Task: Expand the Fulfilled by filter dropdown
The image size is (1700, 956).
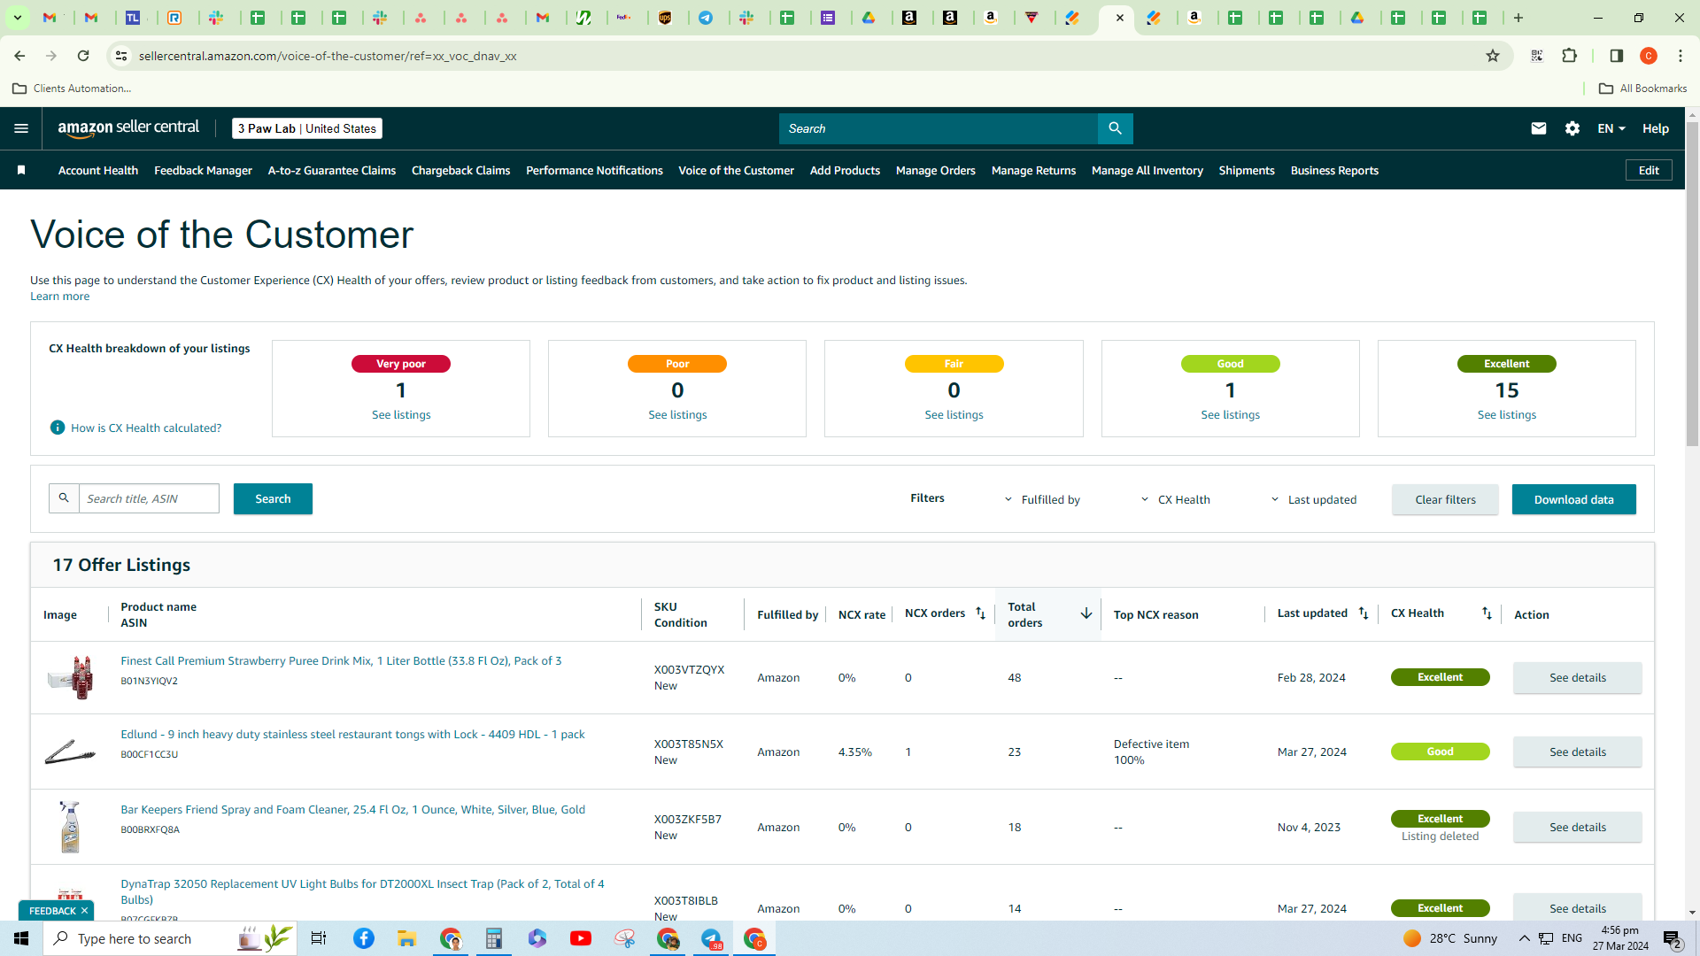Action: pos(1042,499)
